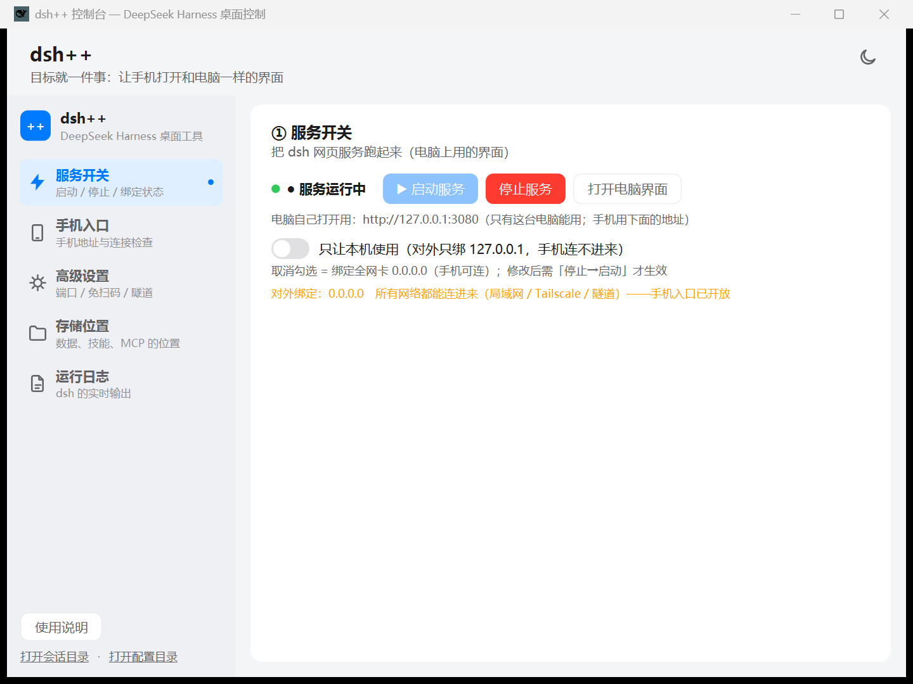Click the 启动服务 button
Screen dimensions: 913x684
(431, 189)
